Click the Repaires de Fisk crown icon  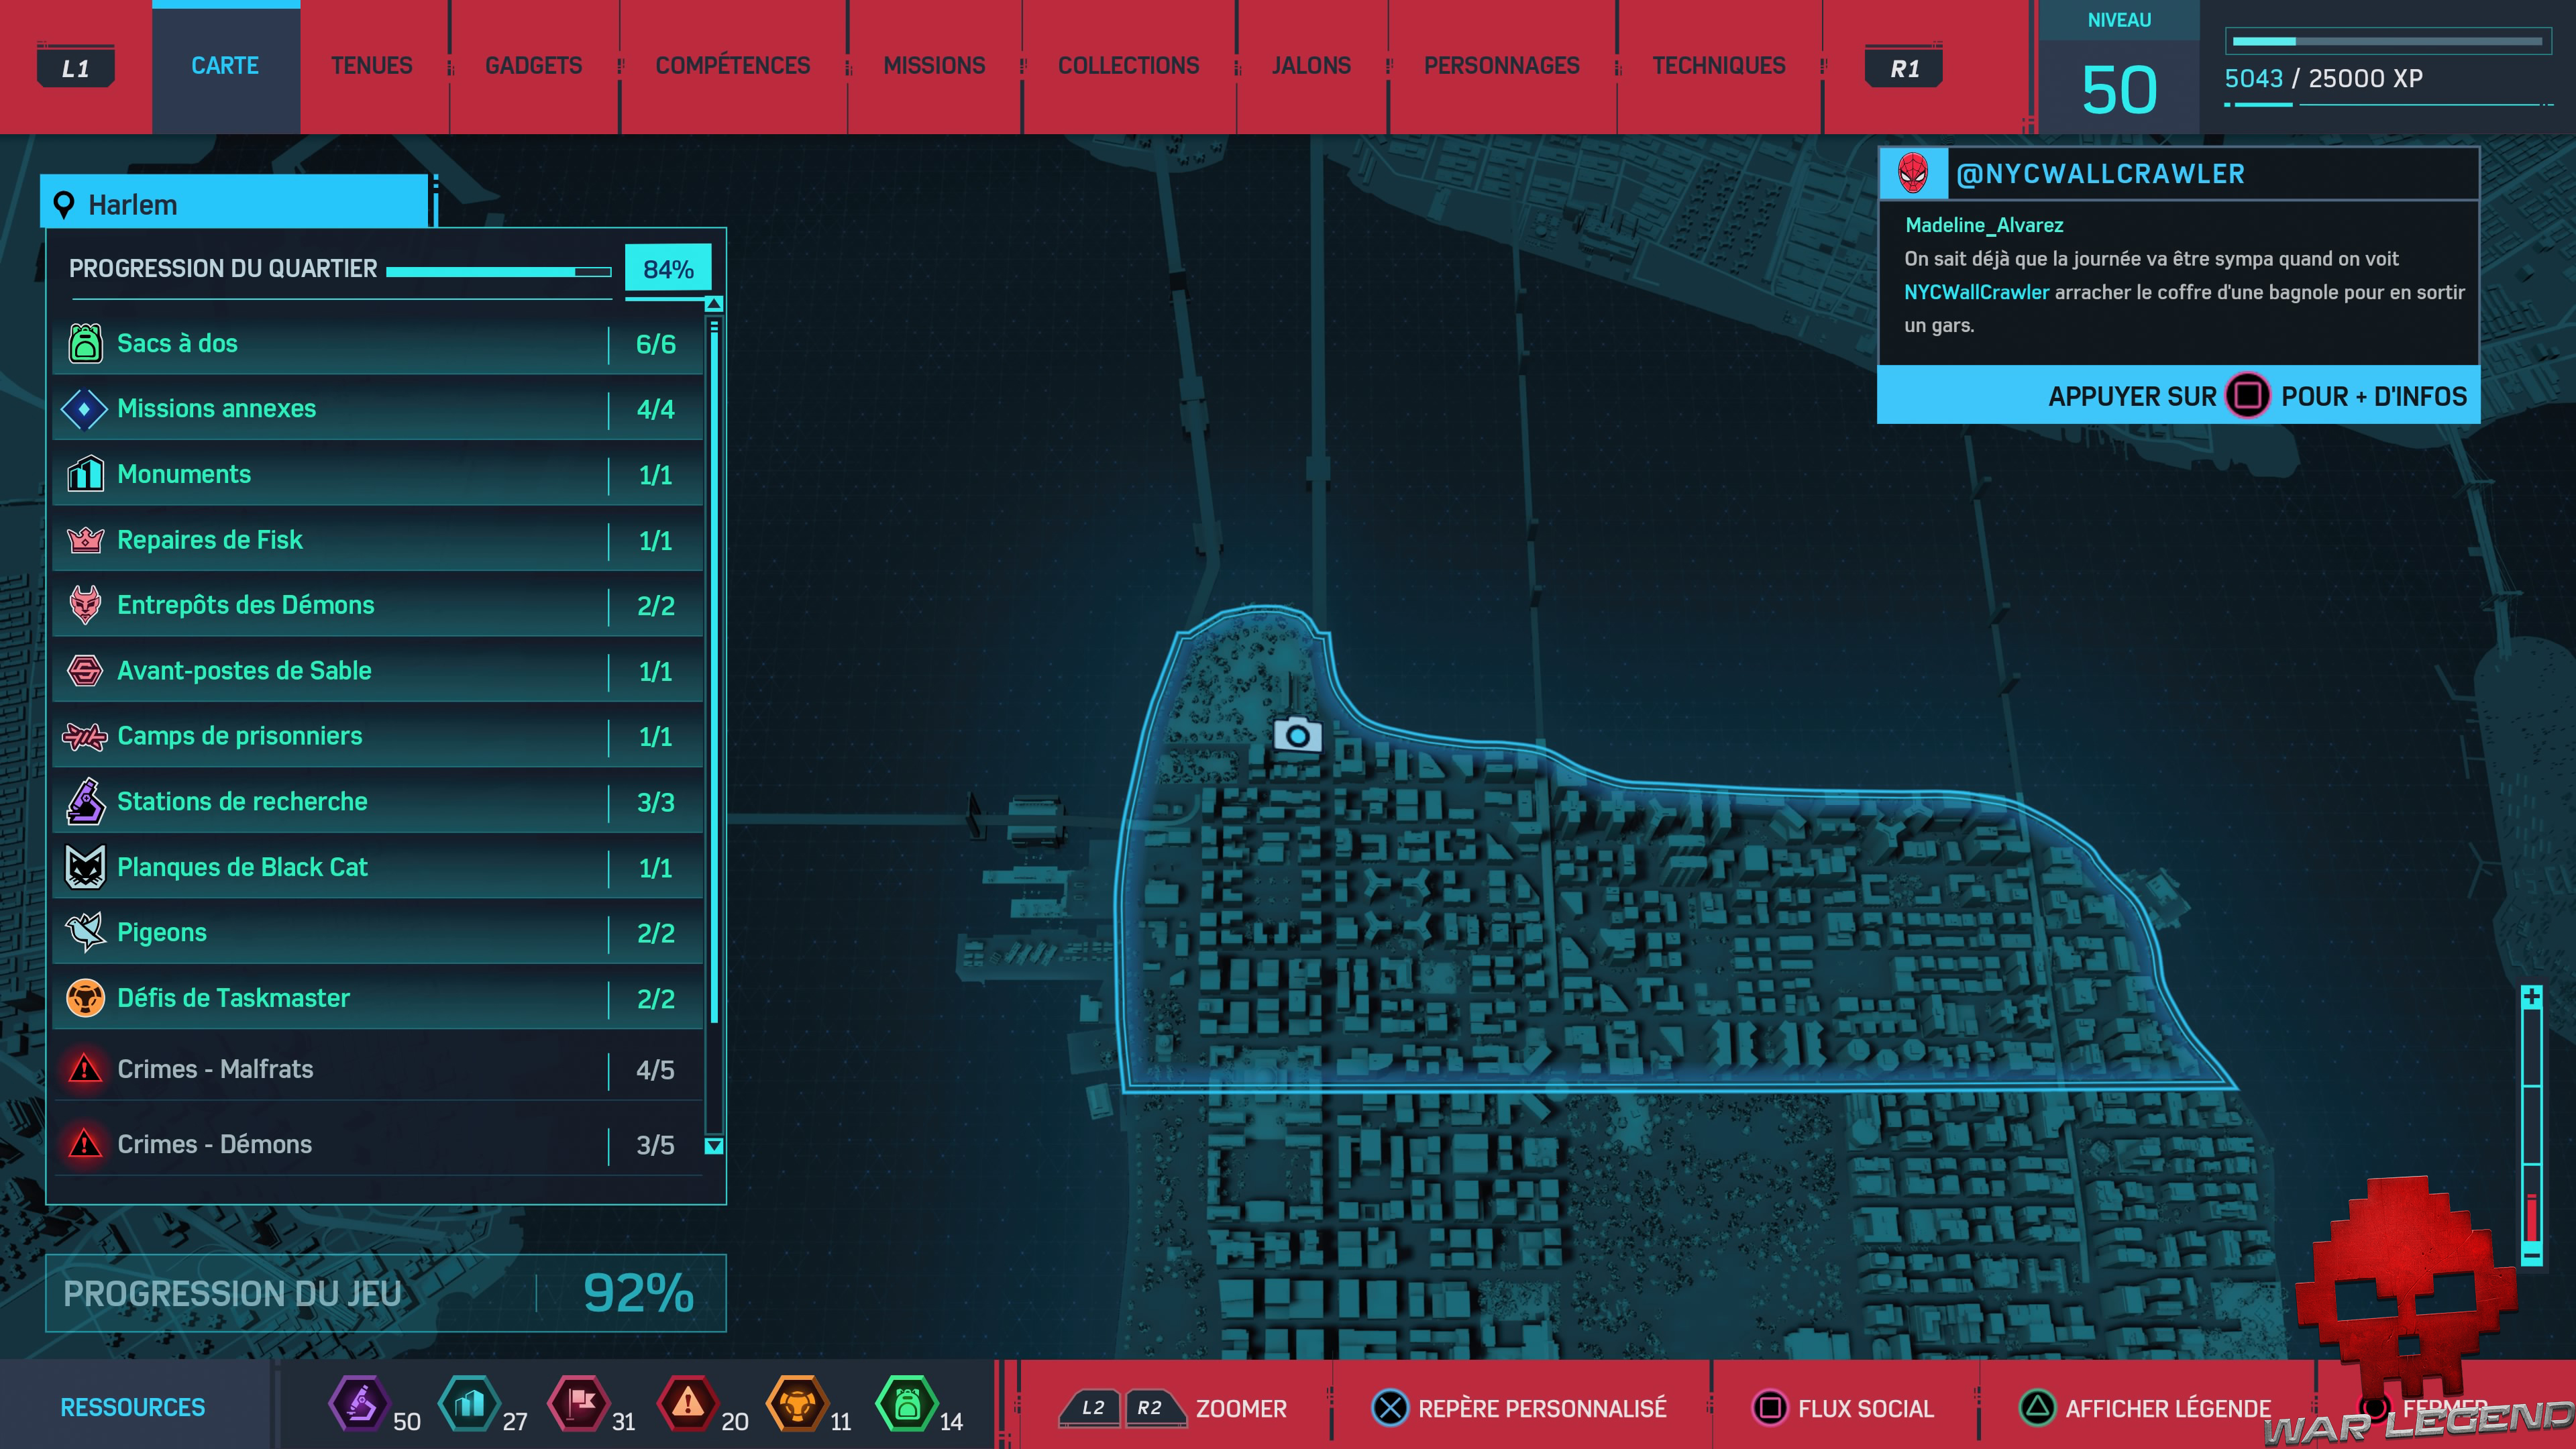(85, 540)
